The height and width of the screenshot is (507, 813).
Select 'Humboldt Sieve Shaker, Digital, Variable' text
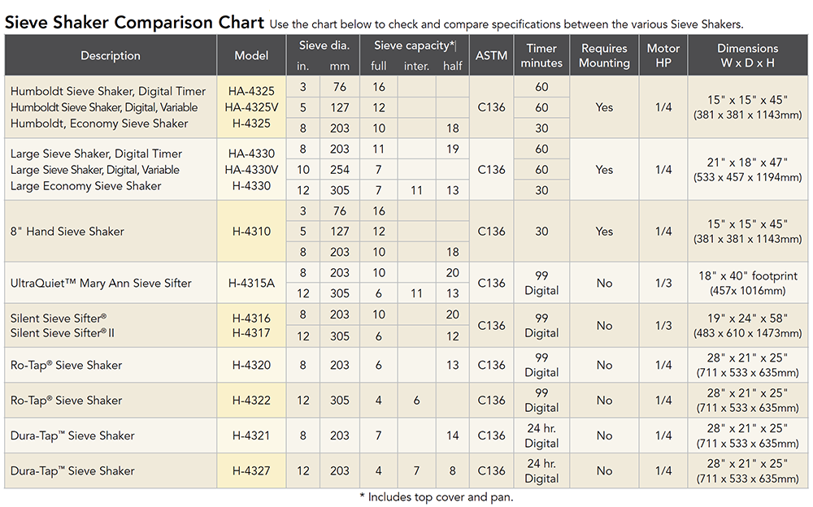104,107
